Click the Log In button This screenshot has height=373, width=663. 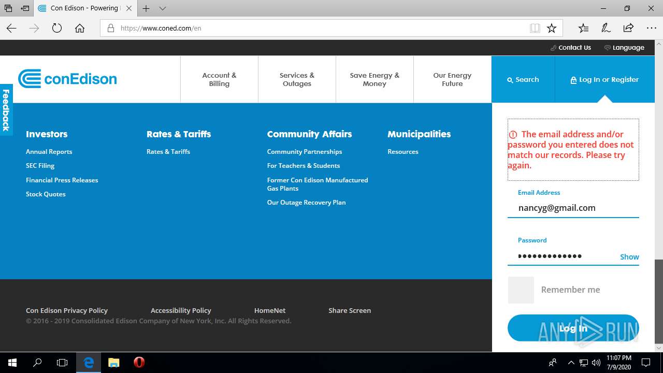[x=573, y=328]
